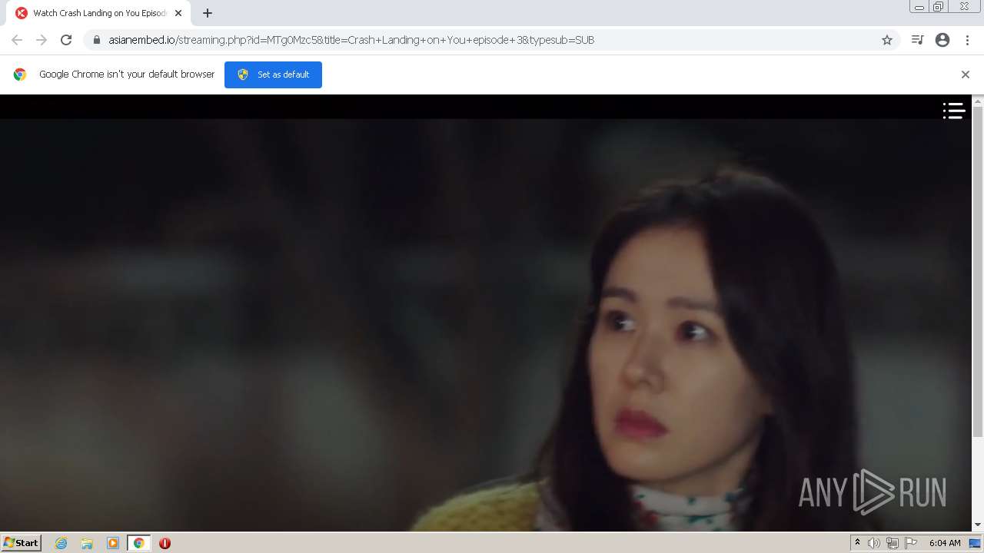Image resolution: width=984 pixels, height=553 pixels.
Task: Click the 6:04 AM system clock
Action: point(945,543)
